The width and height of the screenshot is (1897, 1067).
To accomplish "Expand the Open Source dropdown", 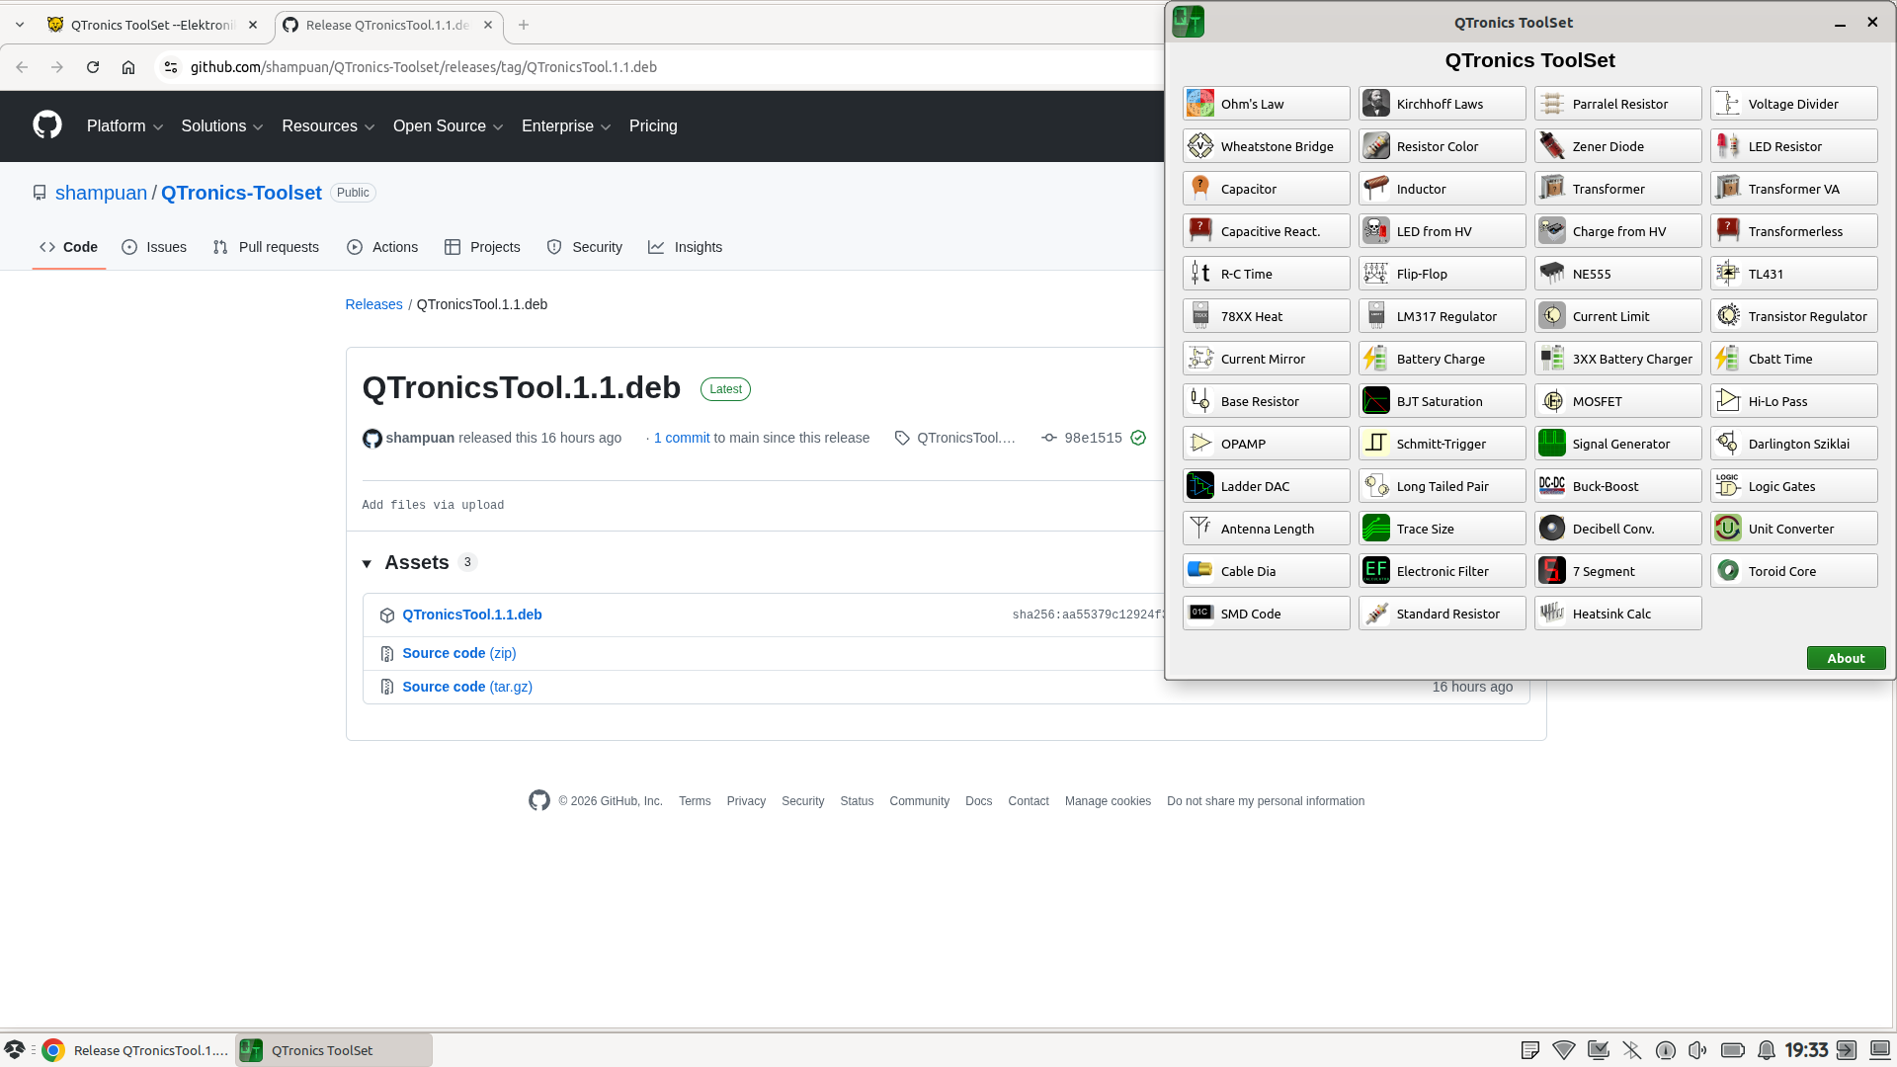I will 448,126.
